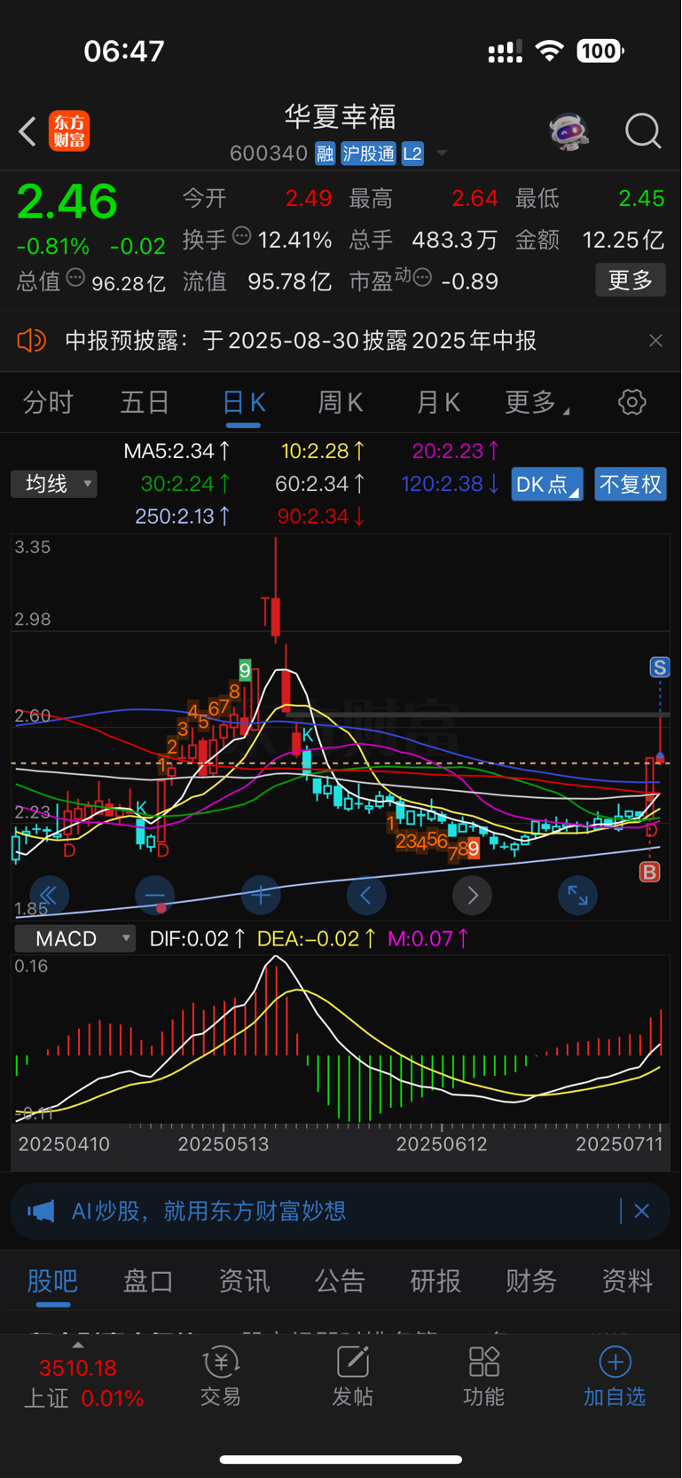Select the 日K tab
Viewport: 682px width, 1478px height.
(x=243, y=403)
